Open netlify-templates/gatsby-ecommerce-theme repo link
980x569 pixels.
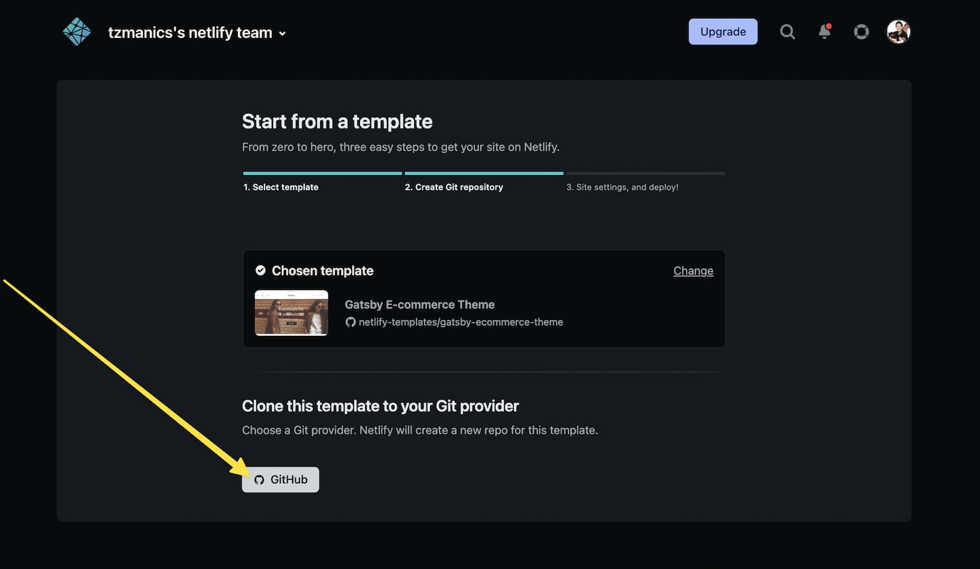pyautogui.click(x=461, y=322)
